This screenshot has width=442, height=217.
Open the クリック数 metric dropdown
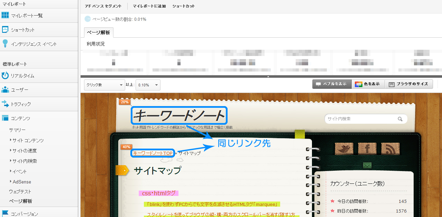[x=104, y=85]
